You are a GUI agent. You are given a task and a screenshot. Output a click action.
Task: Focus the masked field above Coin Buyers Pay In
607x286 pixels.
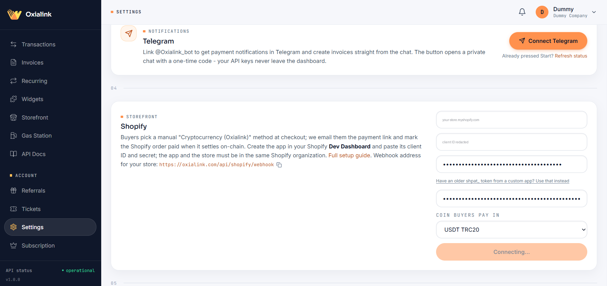point(512,199)
